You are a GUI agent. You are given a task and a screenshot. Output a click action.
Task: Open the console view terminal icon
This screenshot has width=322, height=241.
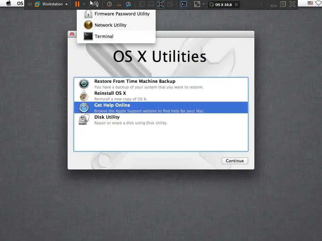pyautogui.click(x=183, y=4)
